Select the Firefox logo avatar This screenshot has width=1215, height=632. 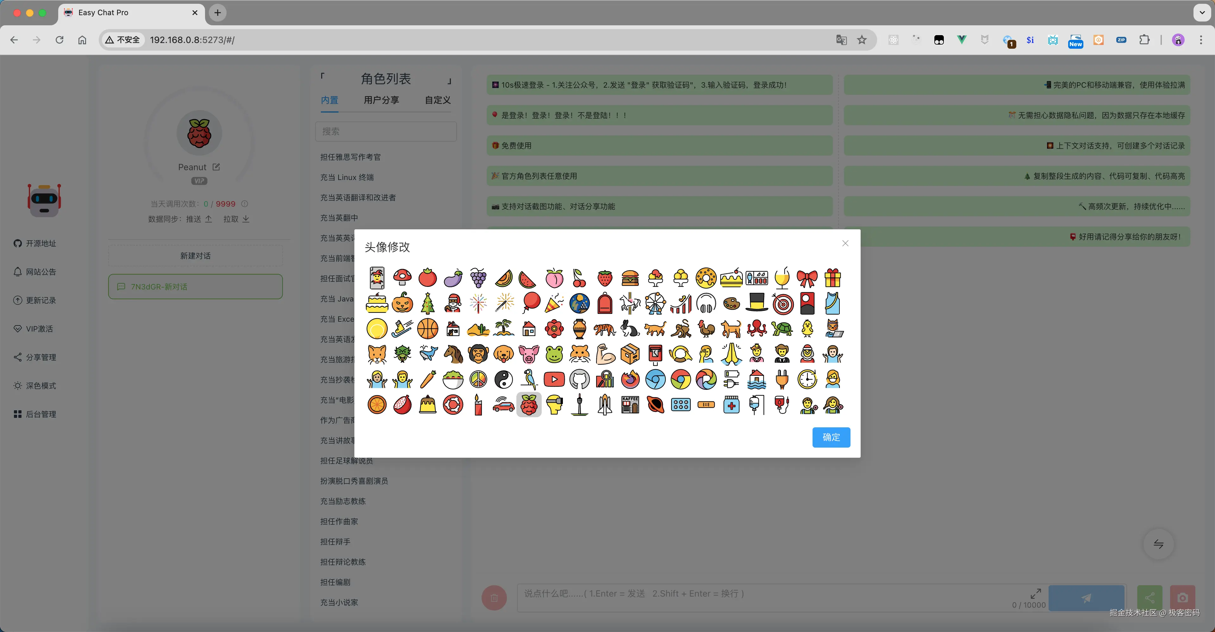pos(630,379)
